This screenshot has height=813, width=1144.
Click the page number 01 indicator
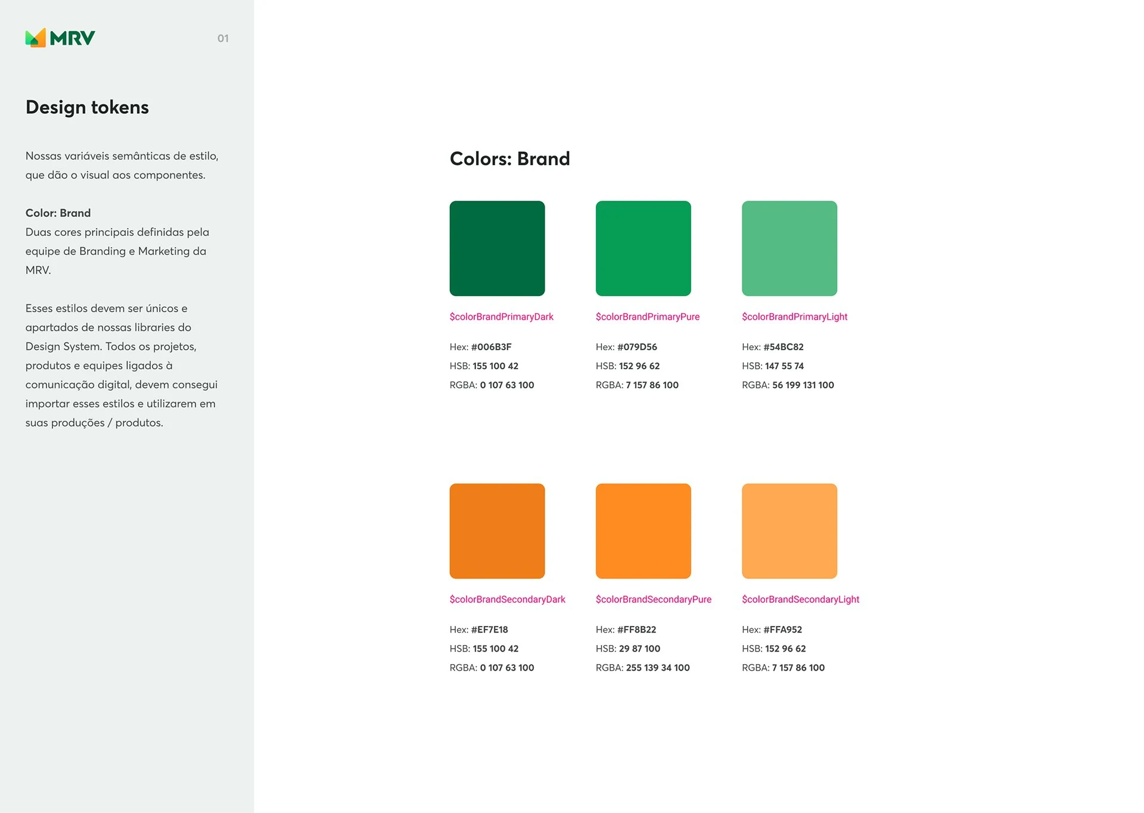(x=223, y=39)
